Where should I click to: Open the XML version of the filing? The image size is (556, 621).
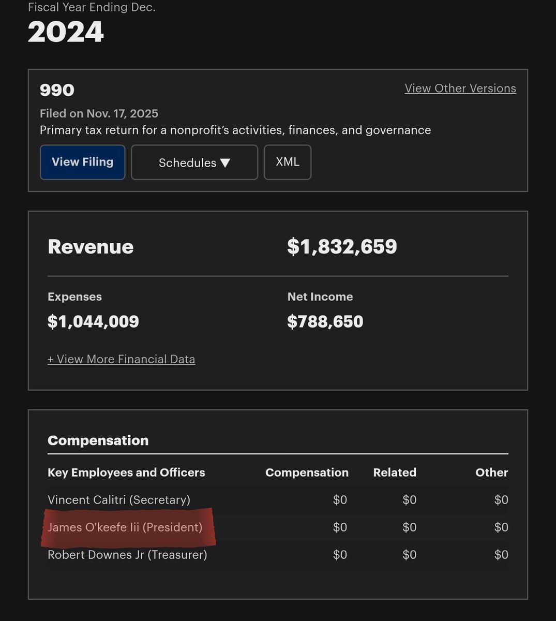coord(287,162)
